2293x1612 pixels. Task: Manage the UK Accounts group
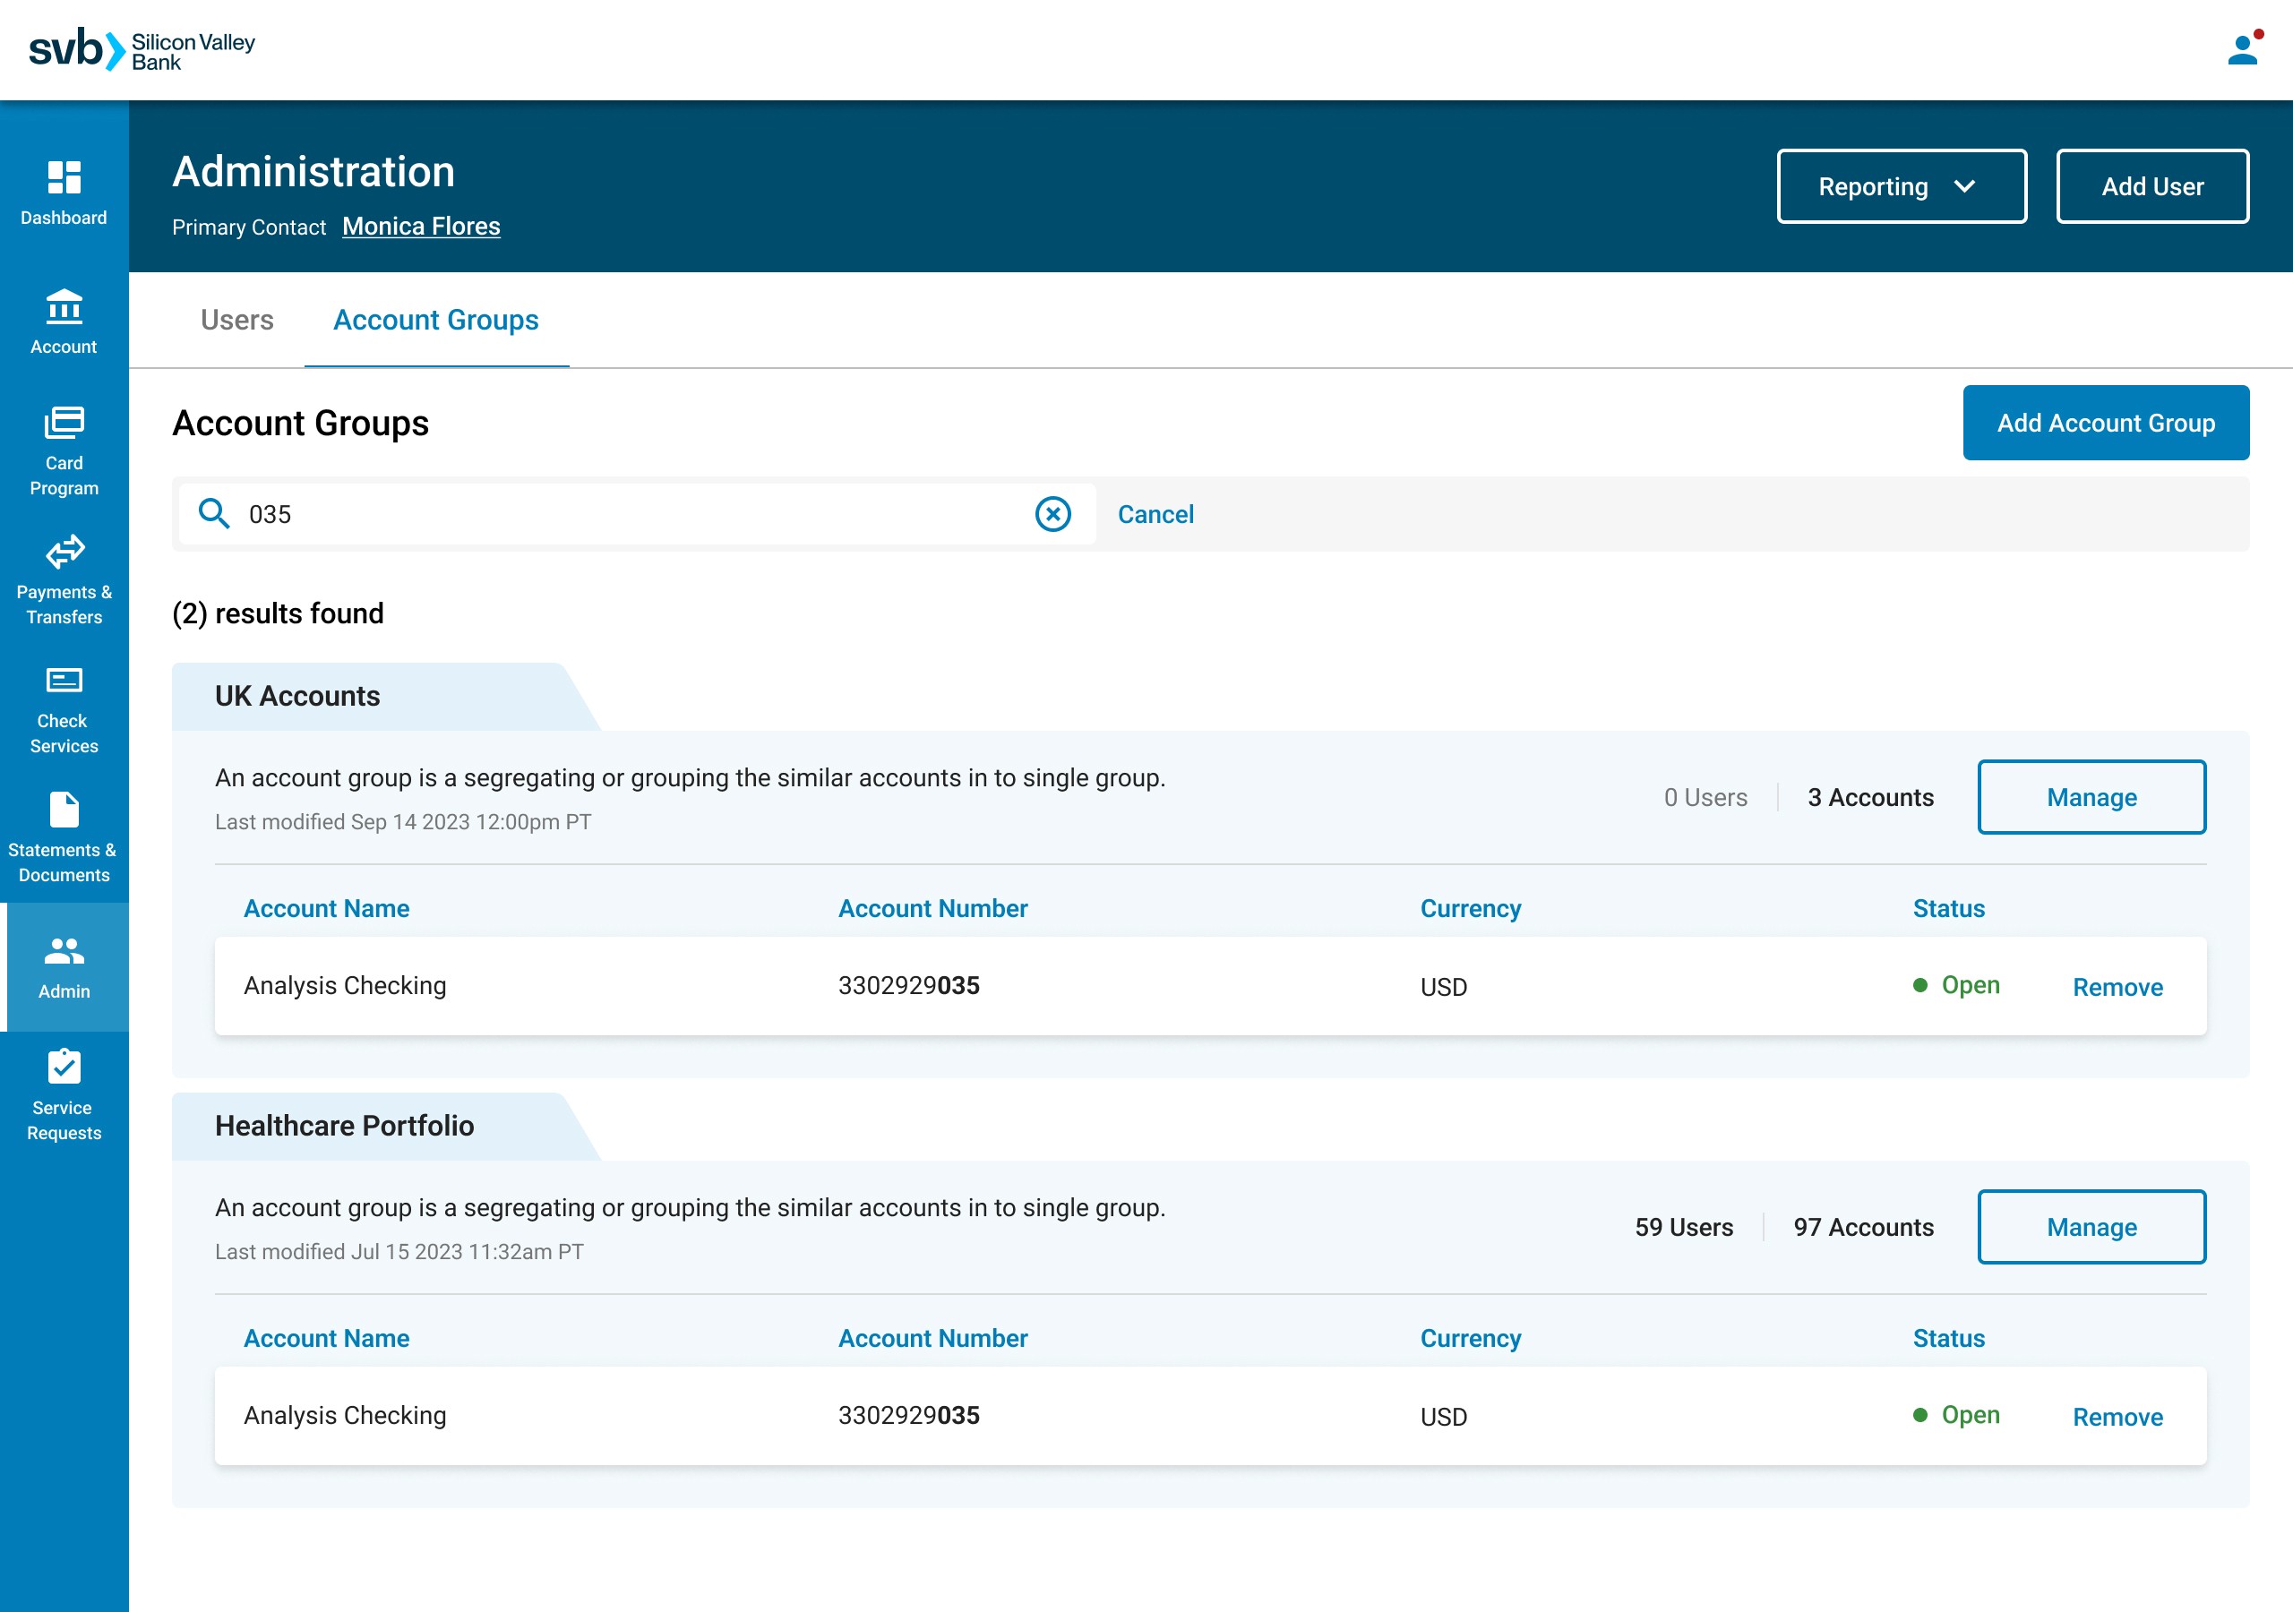click(2091, 797)
